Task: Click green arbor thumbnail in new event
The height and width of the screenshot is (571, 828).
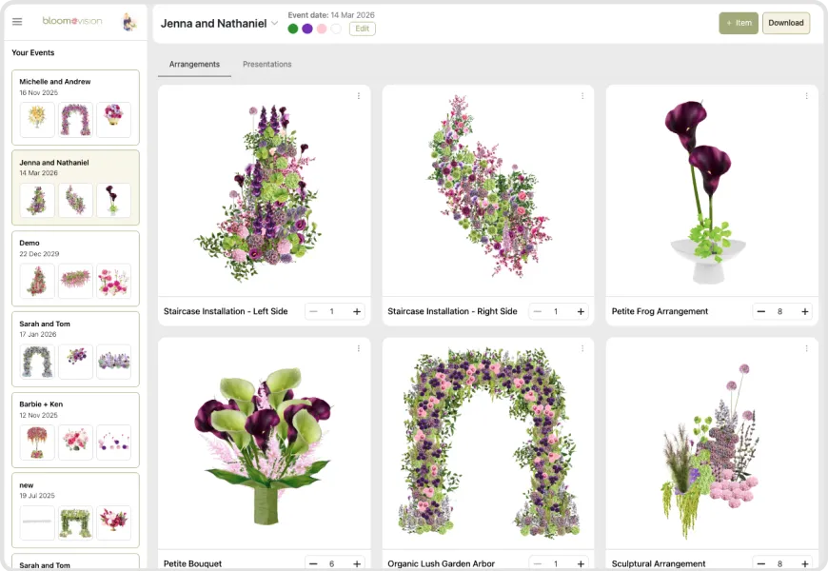Action: pyautogui.click(x=75, y=522)
